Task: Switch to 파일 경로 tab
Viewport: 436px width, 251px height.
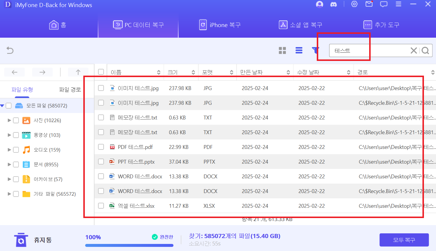Action: 70,89
